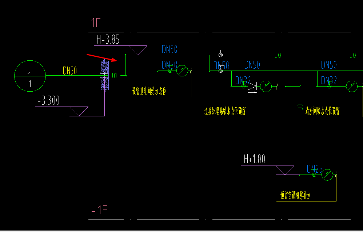
Task: Click the pink -1F floor label
Action: coord(100,210)
